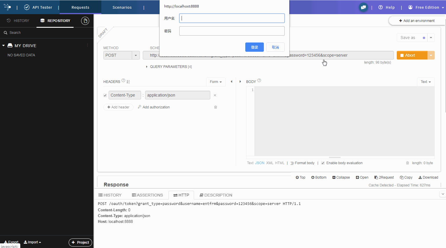Jump to Top of response

pyautogui.click(x=300, y=177)
